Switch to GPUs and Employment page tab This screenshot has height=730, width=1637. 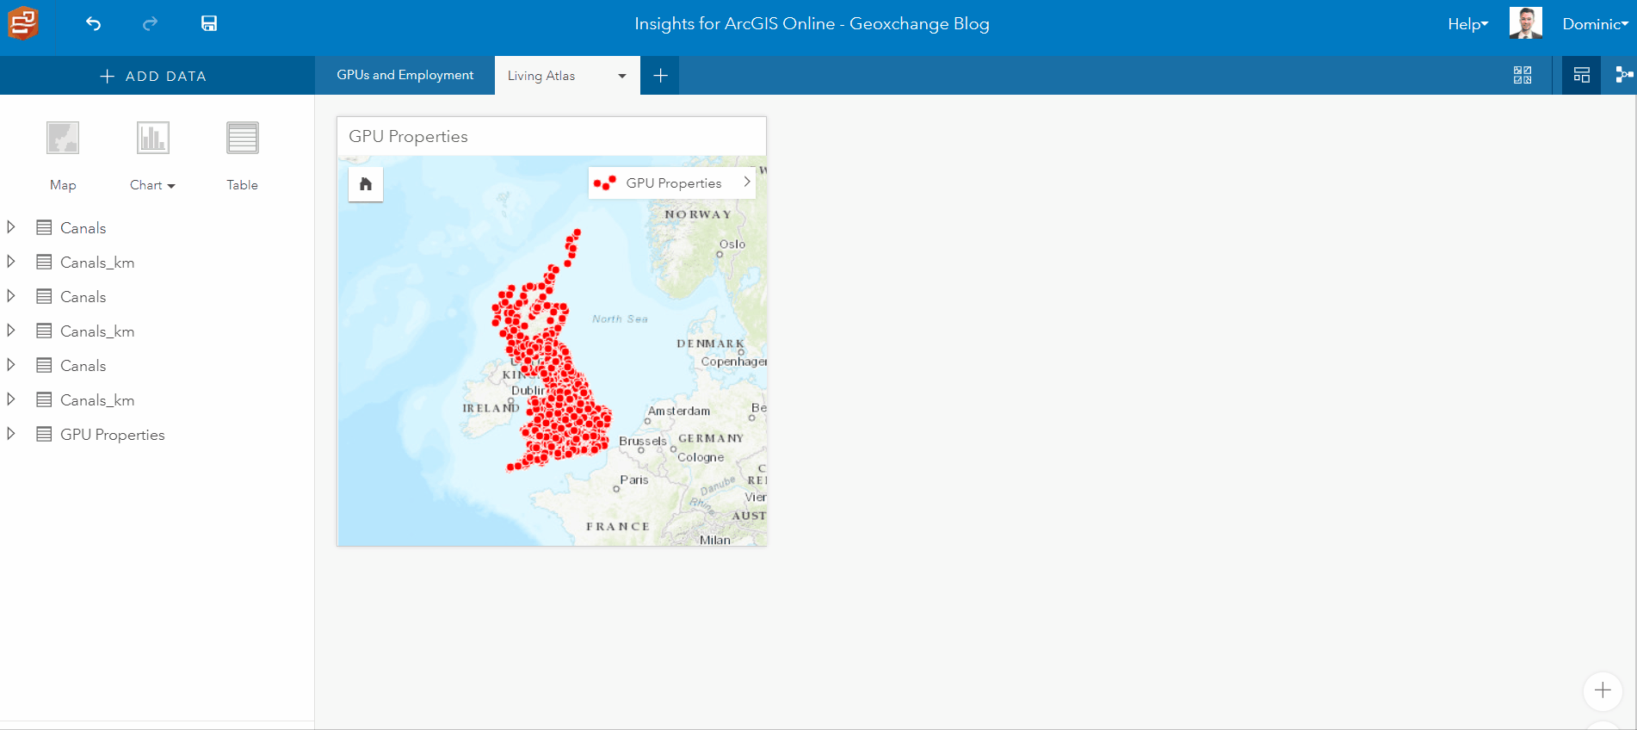pyautogui.click(x=405, y=75)
